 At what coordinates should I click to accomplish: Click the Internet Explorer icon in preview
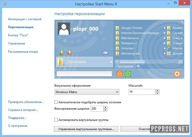(169, 49)
